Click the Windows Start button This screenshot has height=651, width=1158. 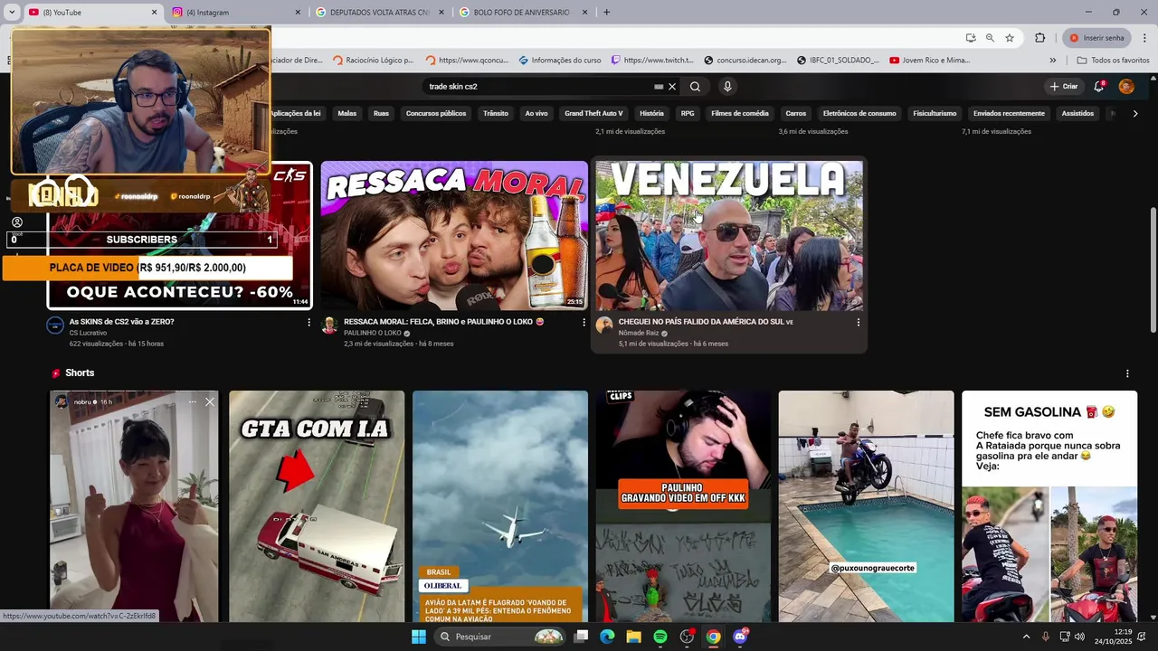click(x=419, y=637)
